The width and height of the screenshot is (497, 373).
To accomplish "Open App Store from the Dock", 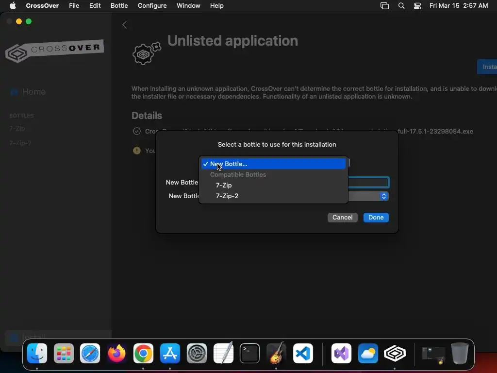I will 170,354.
